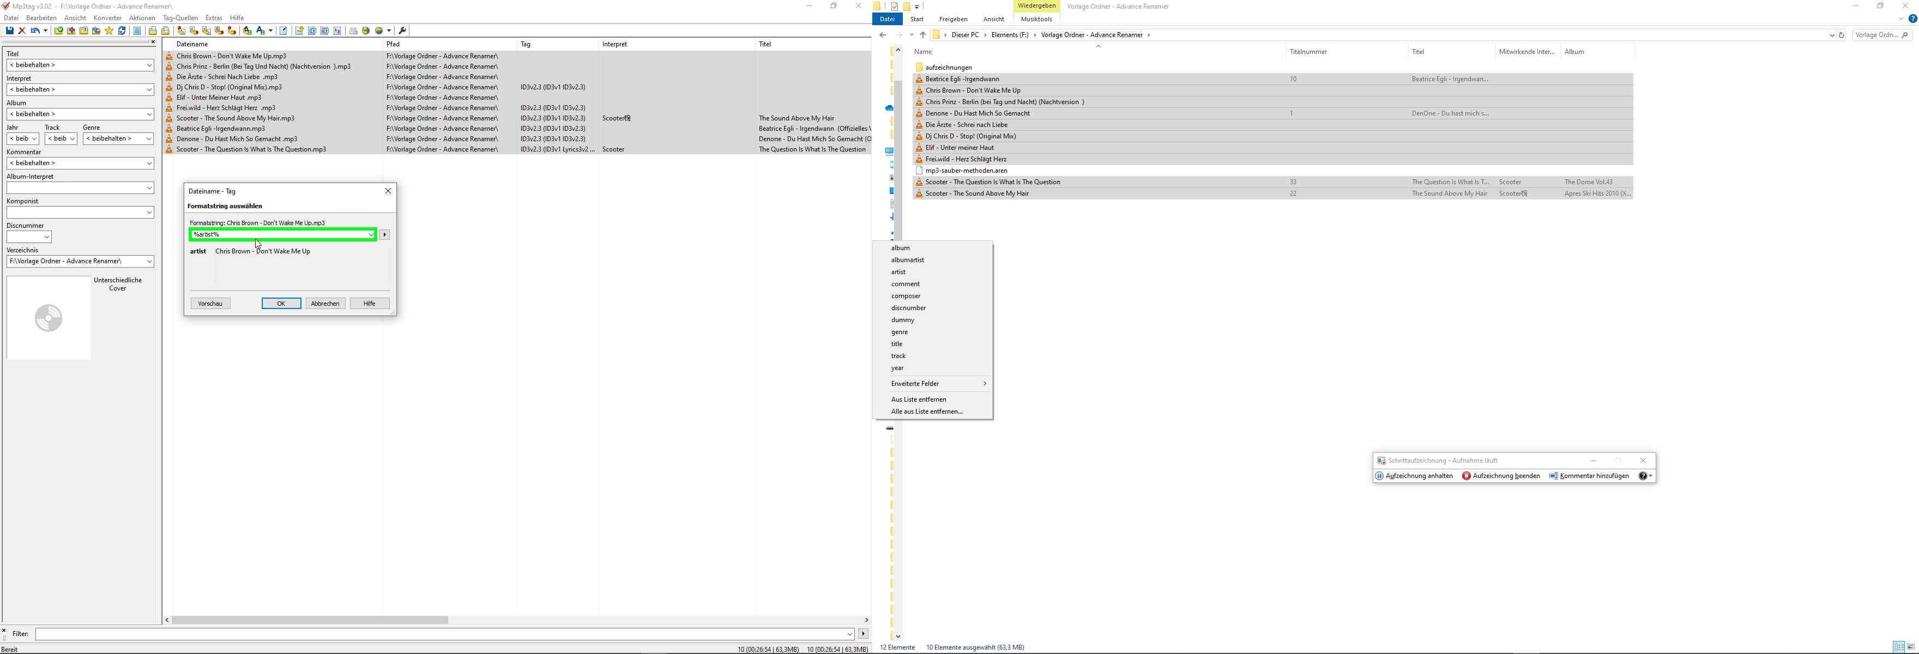Click the Undo arrow icon
Screen dimensions: 1919x654
click(x=34, y=31)
